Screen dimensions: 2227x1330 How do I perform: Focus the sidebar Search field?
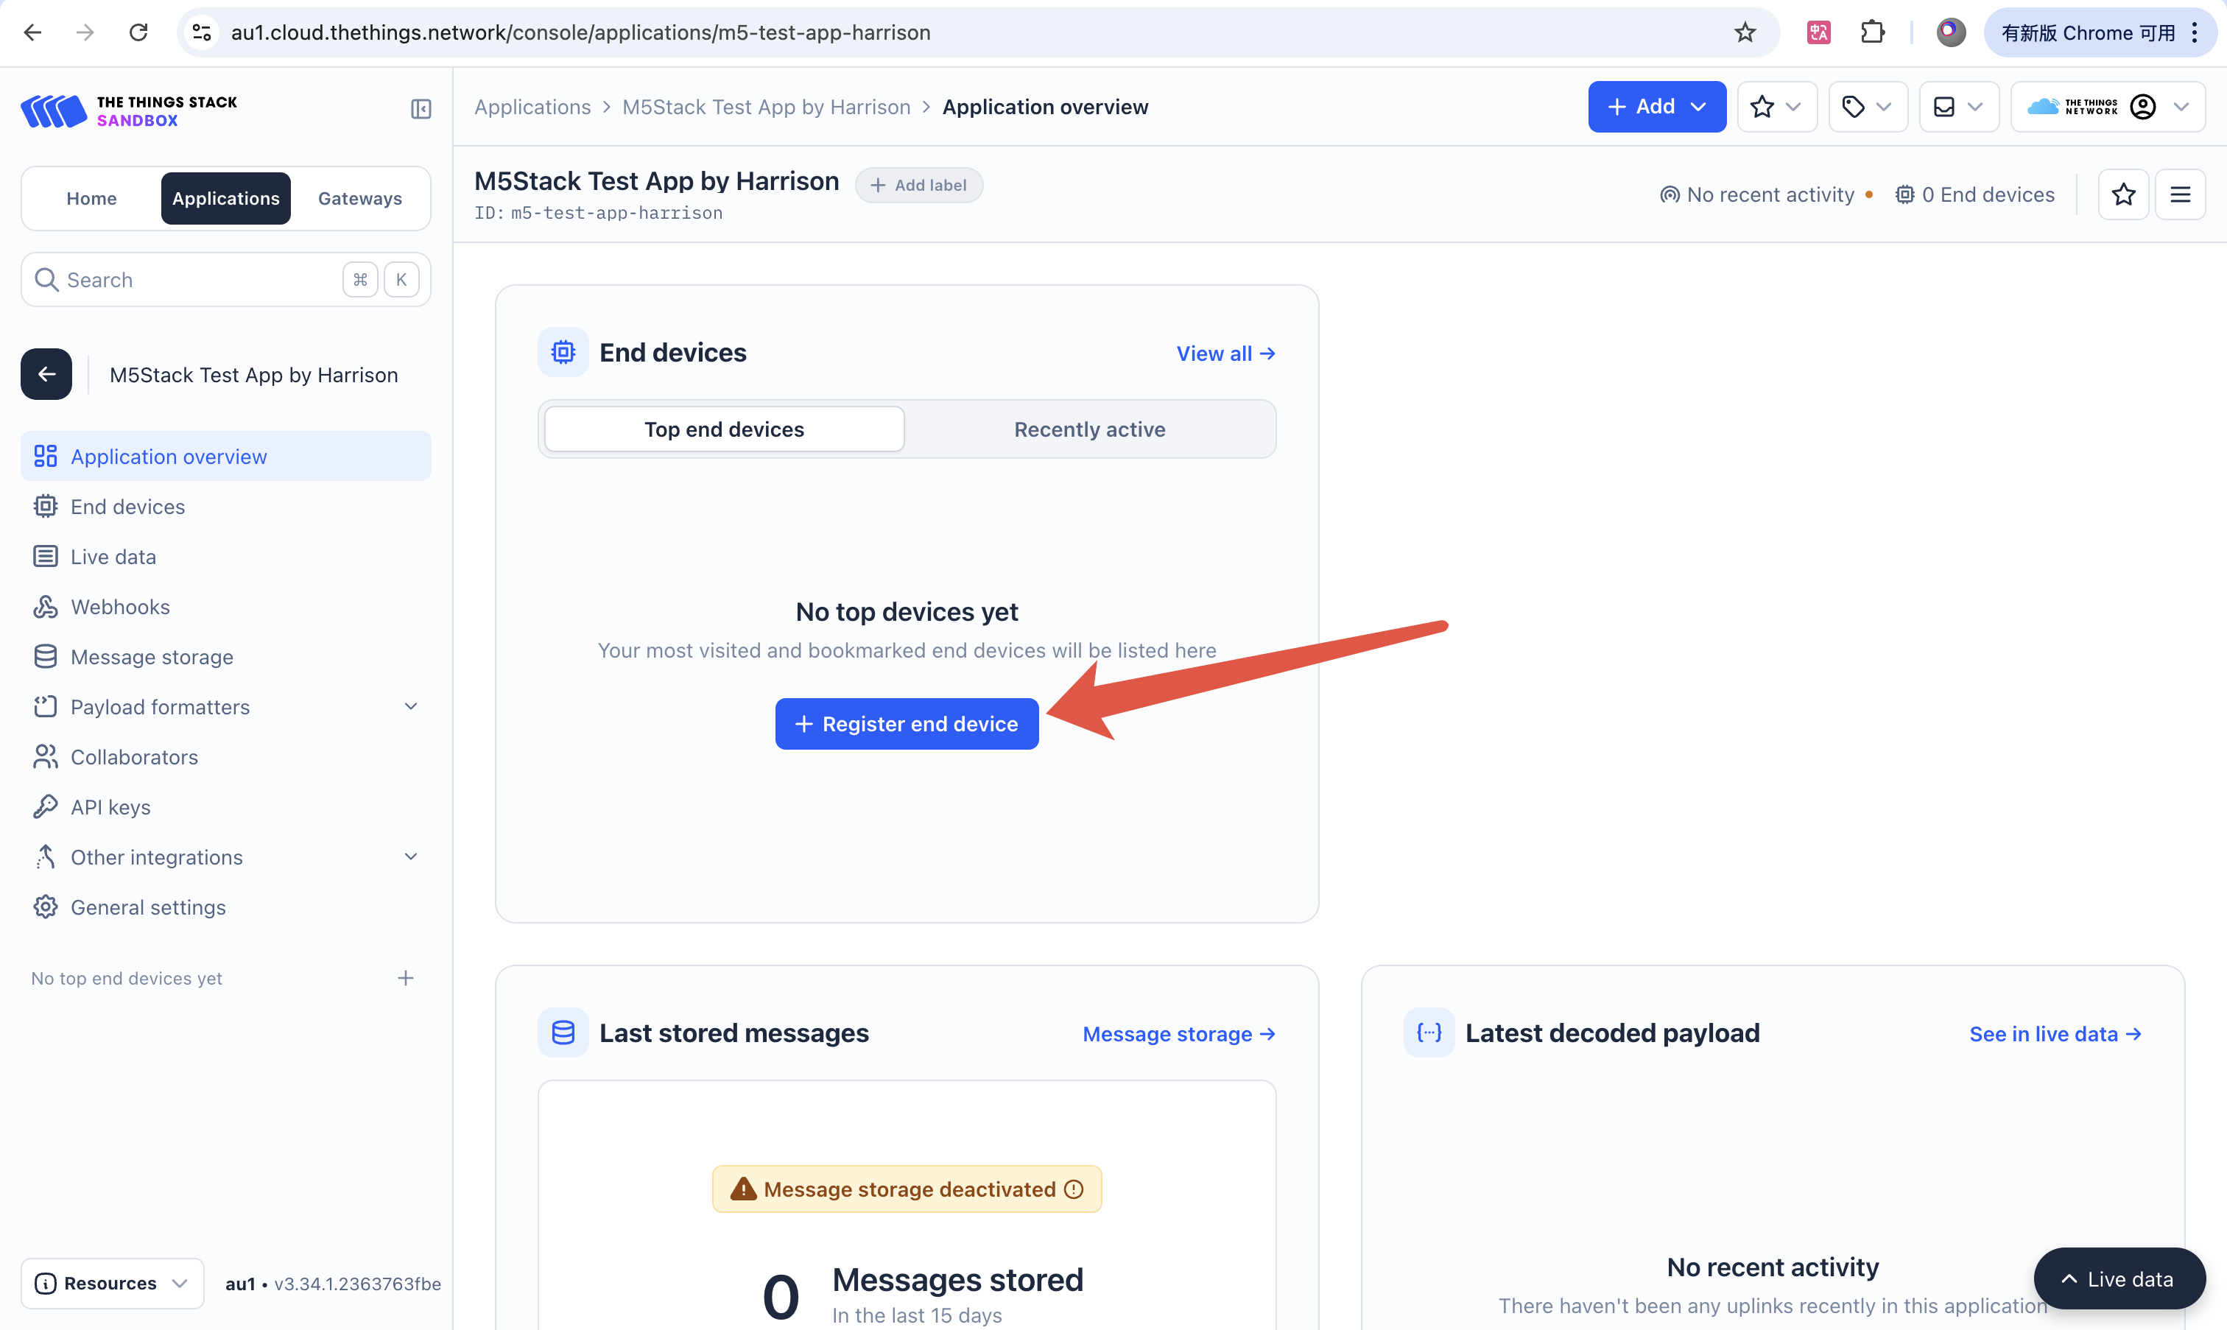pyautogui.click(x=226, y=280)
